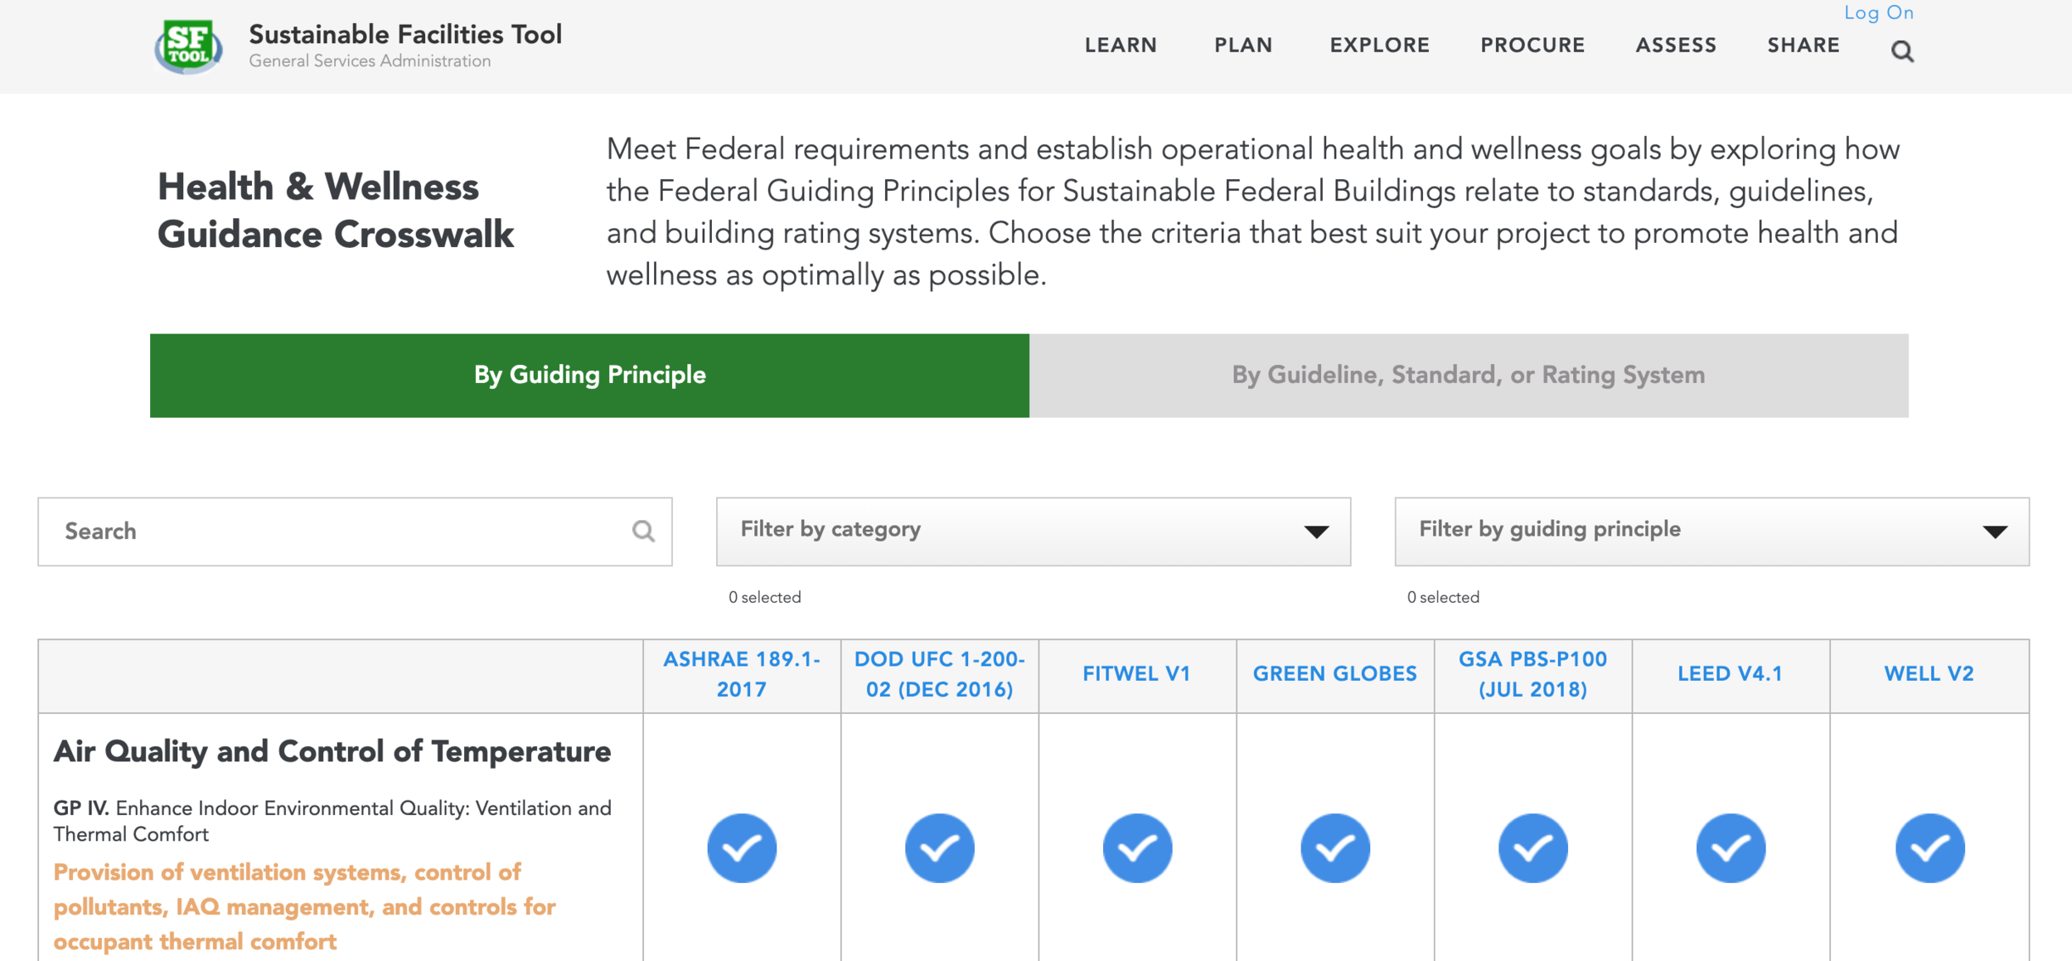Click the Green Globes checkmark for Air Quality
Screen dimensions: 2072x961
pos(1335,847)
